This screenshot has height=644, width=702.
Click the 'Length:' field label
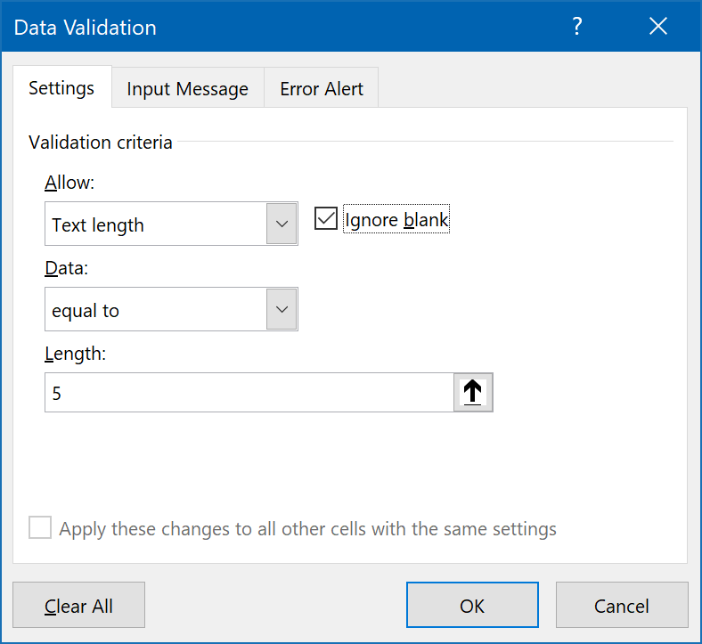[x=75, y=354]
